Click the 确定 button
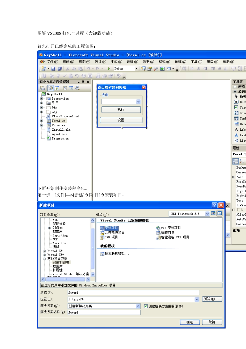Viewport: 246px width, 349px height. pos(190,322)
